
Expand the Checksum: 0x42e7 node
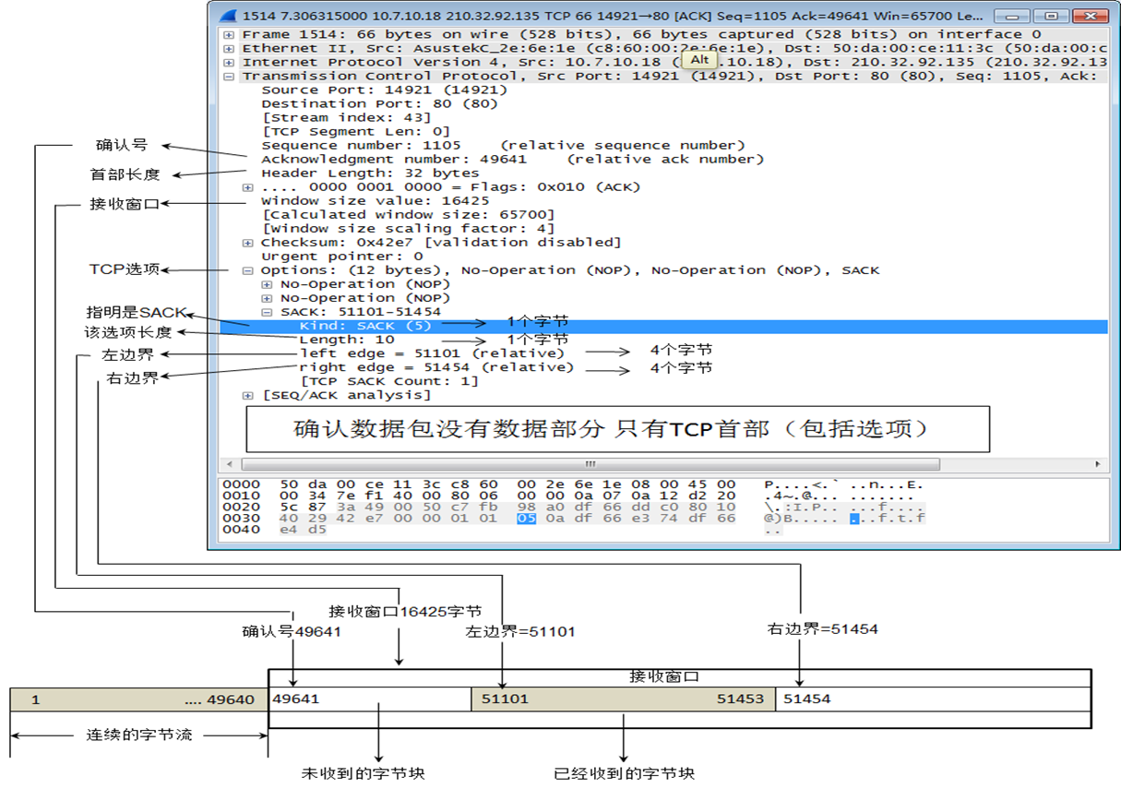(247, 243)
